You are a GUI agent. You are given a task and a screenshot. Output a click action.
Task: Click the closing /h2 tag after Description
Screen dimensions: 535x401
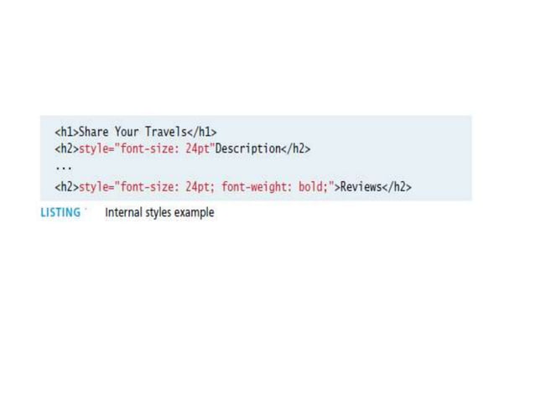click(296, 148)
